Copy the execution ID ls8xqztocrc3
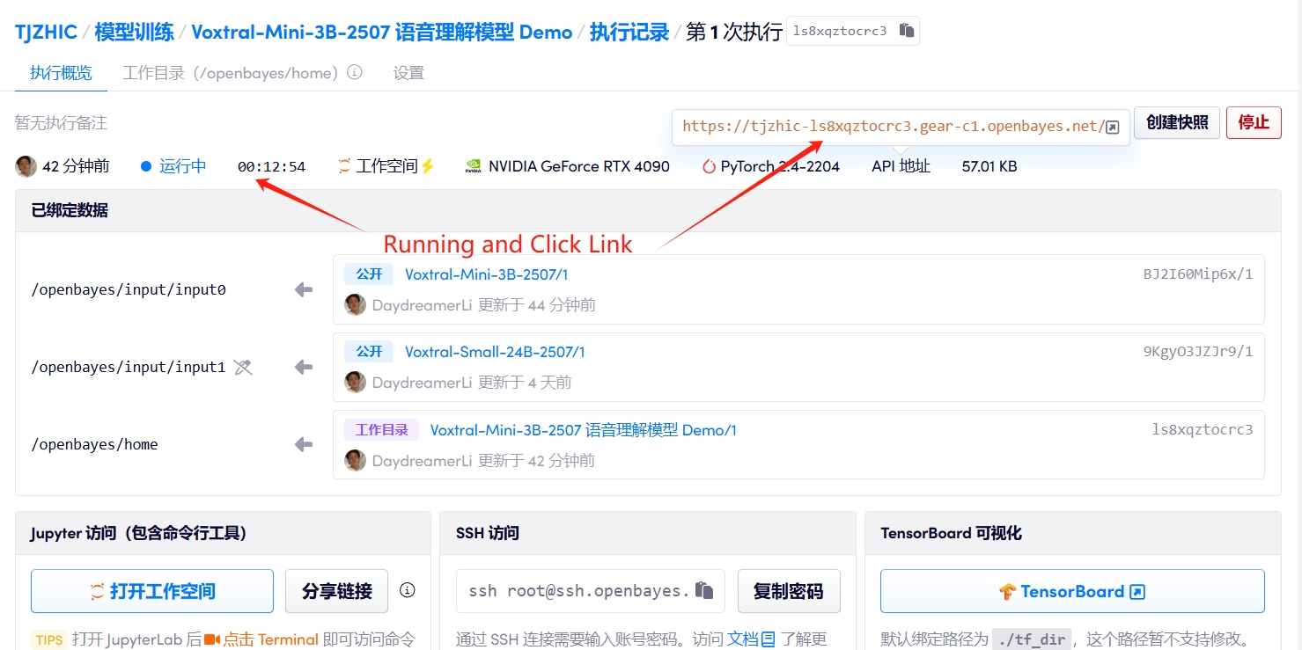 coord(906,31)
